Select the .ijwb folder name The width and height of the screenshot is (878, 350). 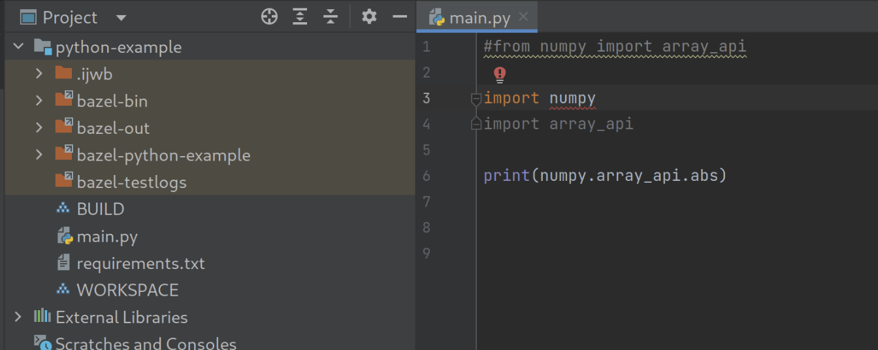[x=95, y=74]
